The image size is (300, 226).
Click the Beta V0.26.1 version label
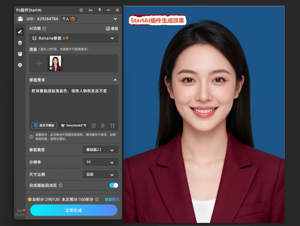point(20,212)
